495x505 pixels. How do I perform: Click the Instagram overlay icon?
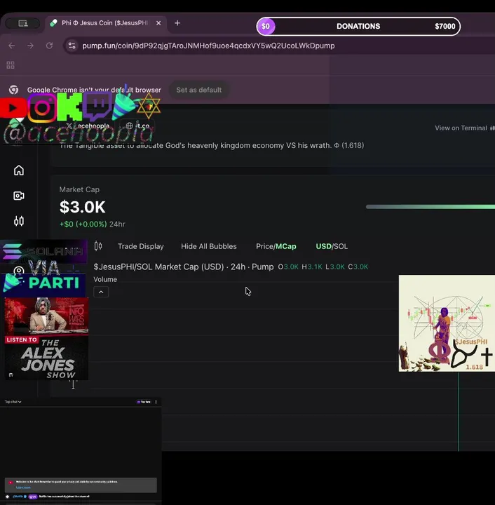pos(42,108)
